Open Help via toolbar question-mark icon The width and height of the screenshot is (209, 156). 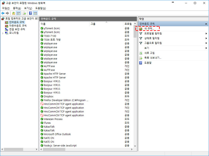point(30,13)
